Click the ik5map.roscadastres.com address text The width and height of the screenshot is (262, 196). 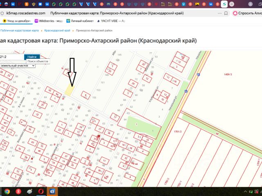tap(25, 13)
